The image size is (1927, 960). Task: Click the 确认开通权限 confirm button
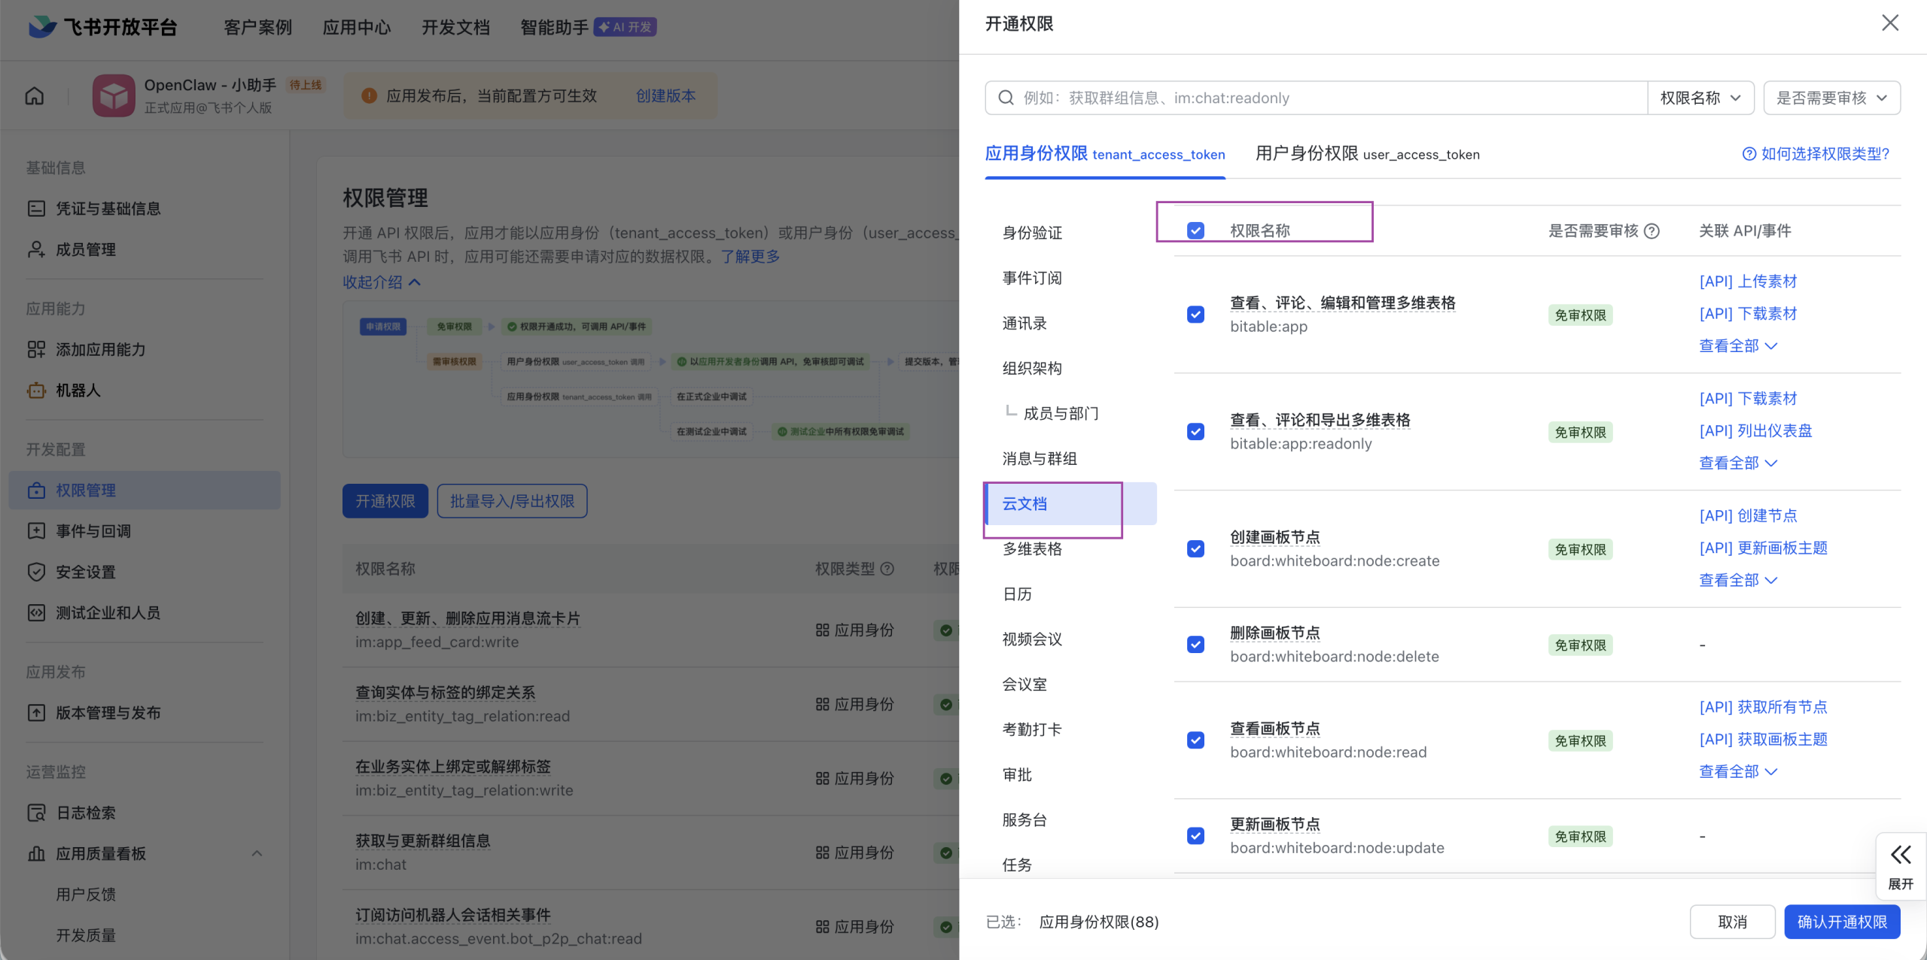[x=1841, y=921]
